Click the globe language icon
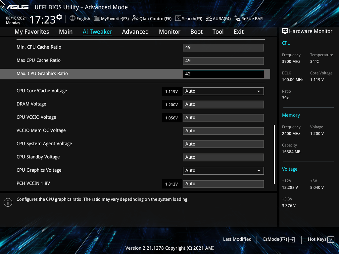Screen dimensions: 339x254 tap(73, 19)
